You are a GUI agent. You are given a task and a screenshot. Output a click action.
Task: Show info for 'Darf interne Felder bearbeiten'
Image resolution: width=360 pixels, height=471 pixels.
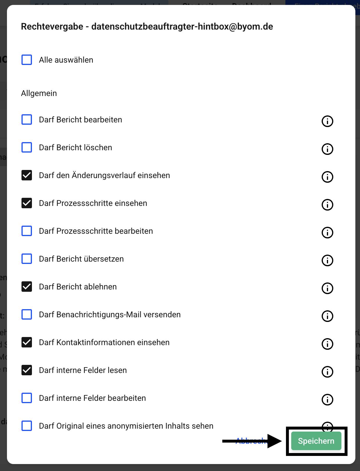(x=327, y=400)
